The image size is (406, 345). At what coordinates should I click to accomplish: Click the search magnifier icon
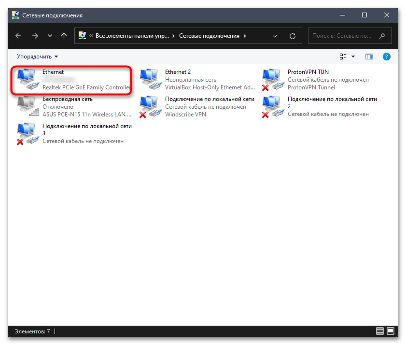click(382, 36)
